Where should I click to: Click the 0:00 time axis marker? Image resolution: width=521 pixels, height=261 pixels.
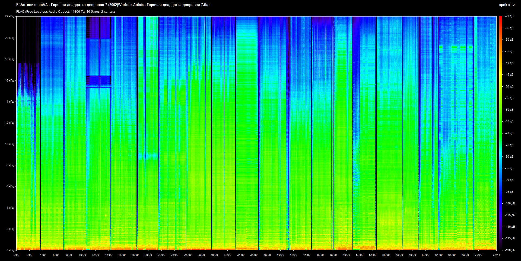pyautogui.click(x=17, y=255)
